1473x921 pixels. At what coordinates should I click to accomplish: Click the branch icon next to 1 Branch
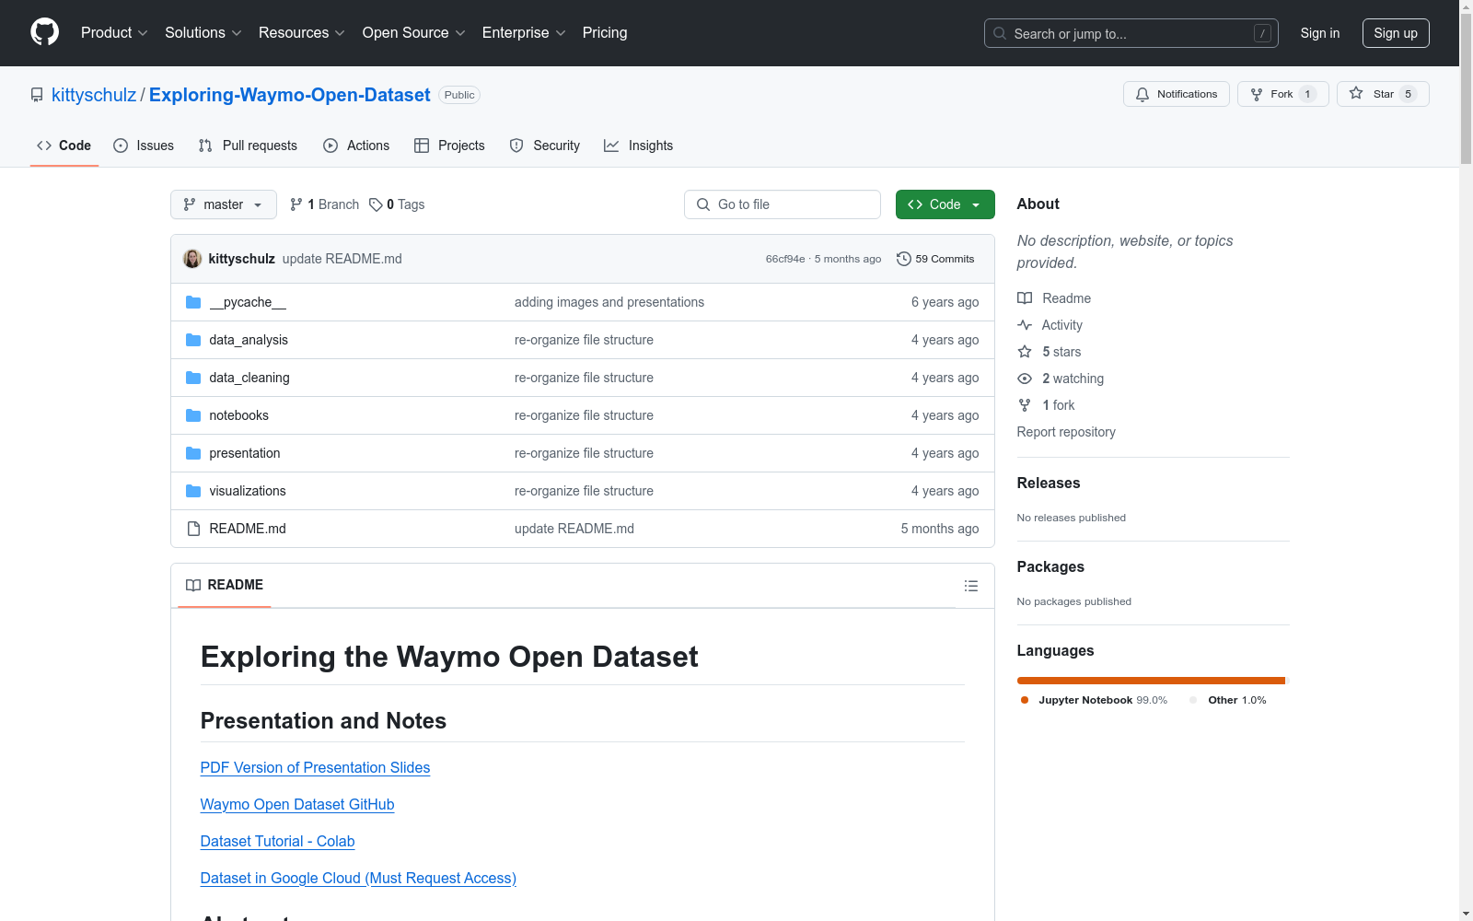(x=296, y=204)
